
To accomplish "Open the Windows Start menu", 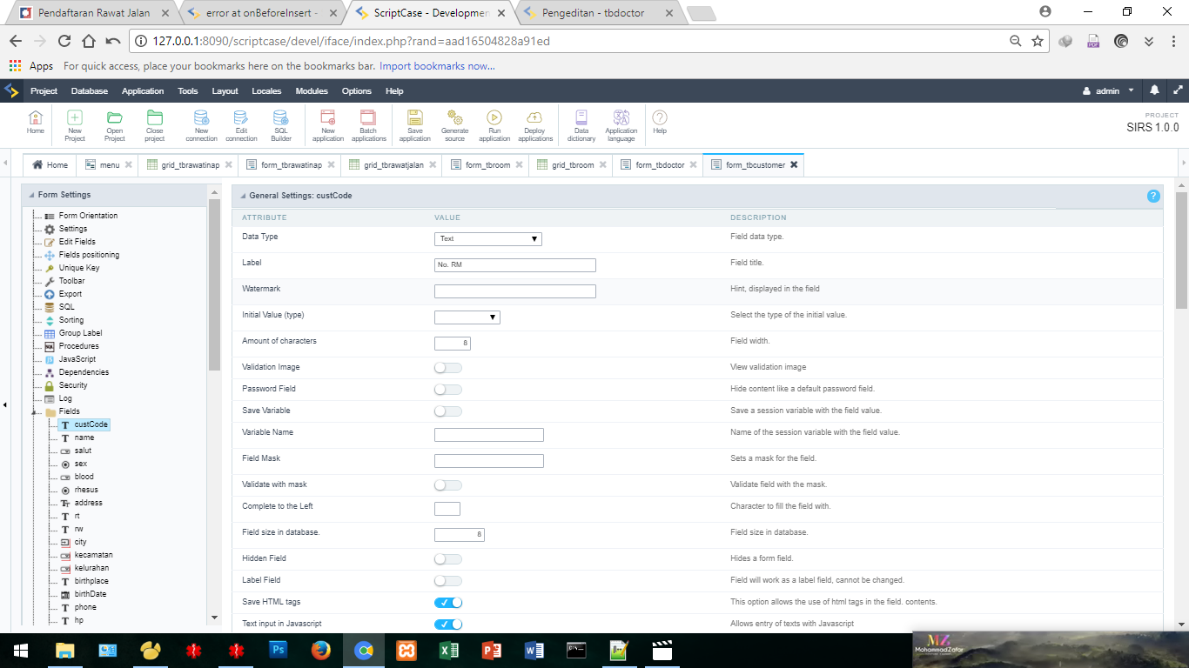I will tap(21, 650).
